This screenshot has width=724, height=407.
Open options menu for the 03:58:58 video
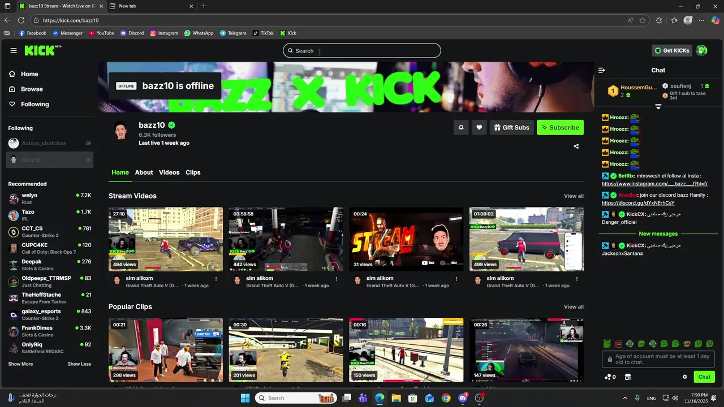(337, 279)
